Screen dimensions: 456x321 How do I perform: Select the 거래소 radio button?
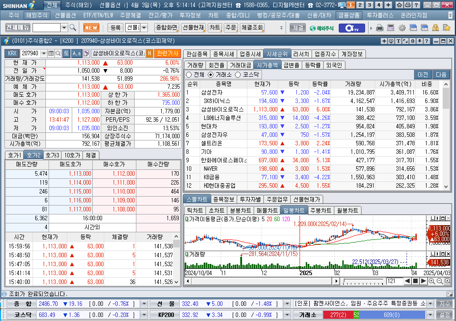click(210, 75)
